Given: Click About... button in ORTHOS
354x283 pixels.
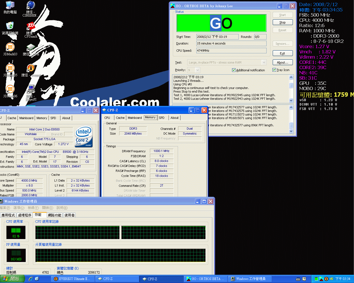Looking at the screenshot, I should click(283, 62).
